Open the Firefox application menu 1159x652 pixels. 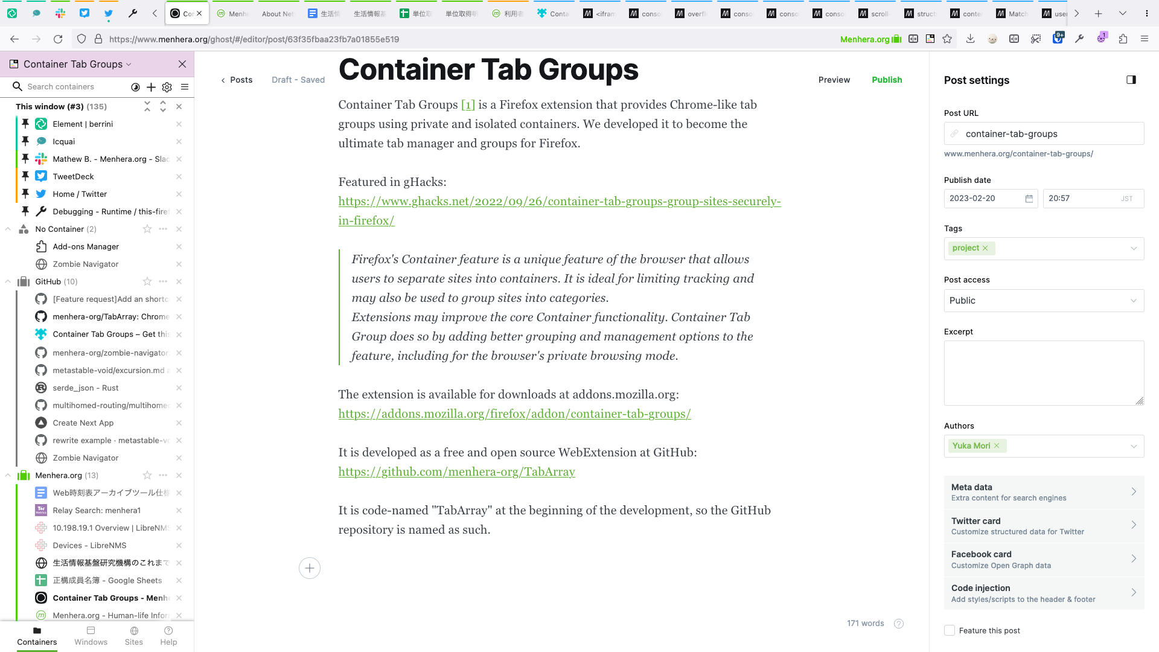coord(1145,39)
